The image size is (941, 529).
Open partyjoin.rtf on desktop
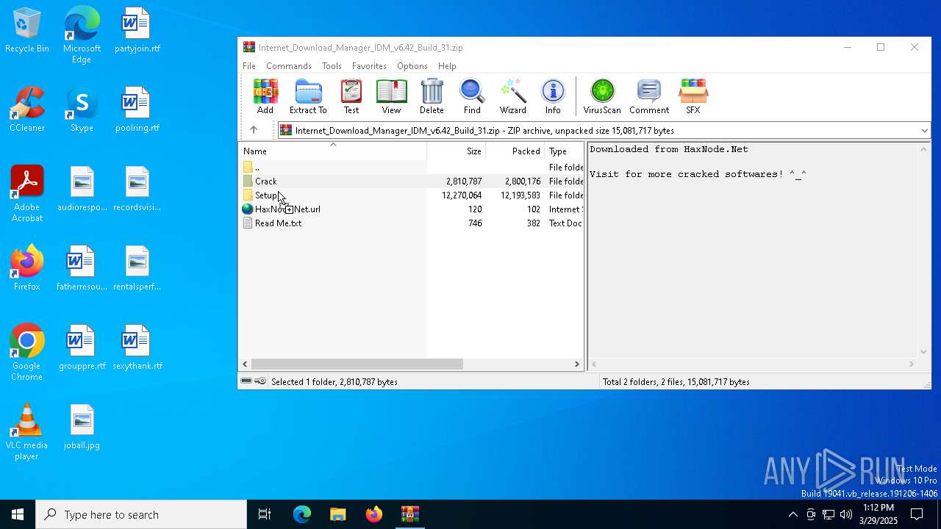(x=137, y=31)
